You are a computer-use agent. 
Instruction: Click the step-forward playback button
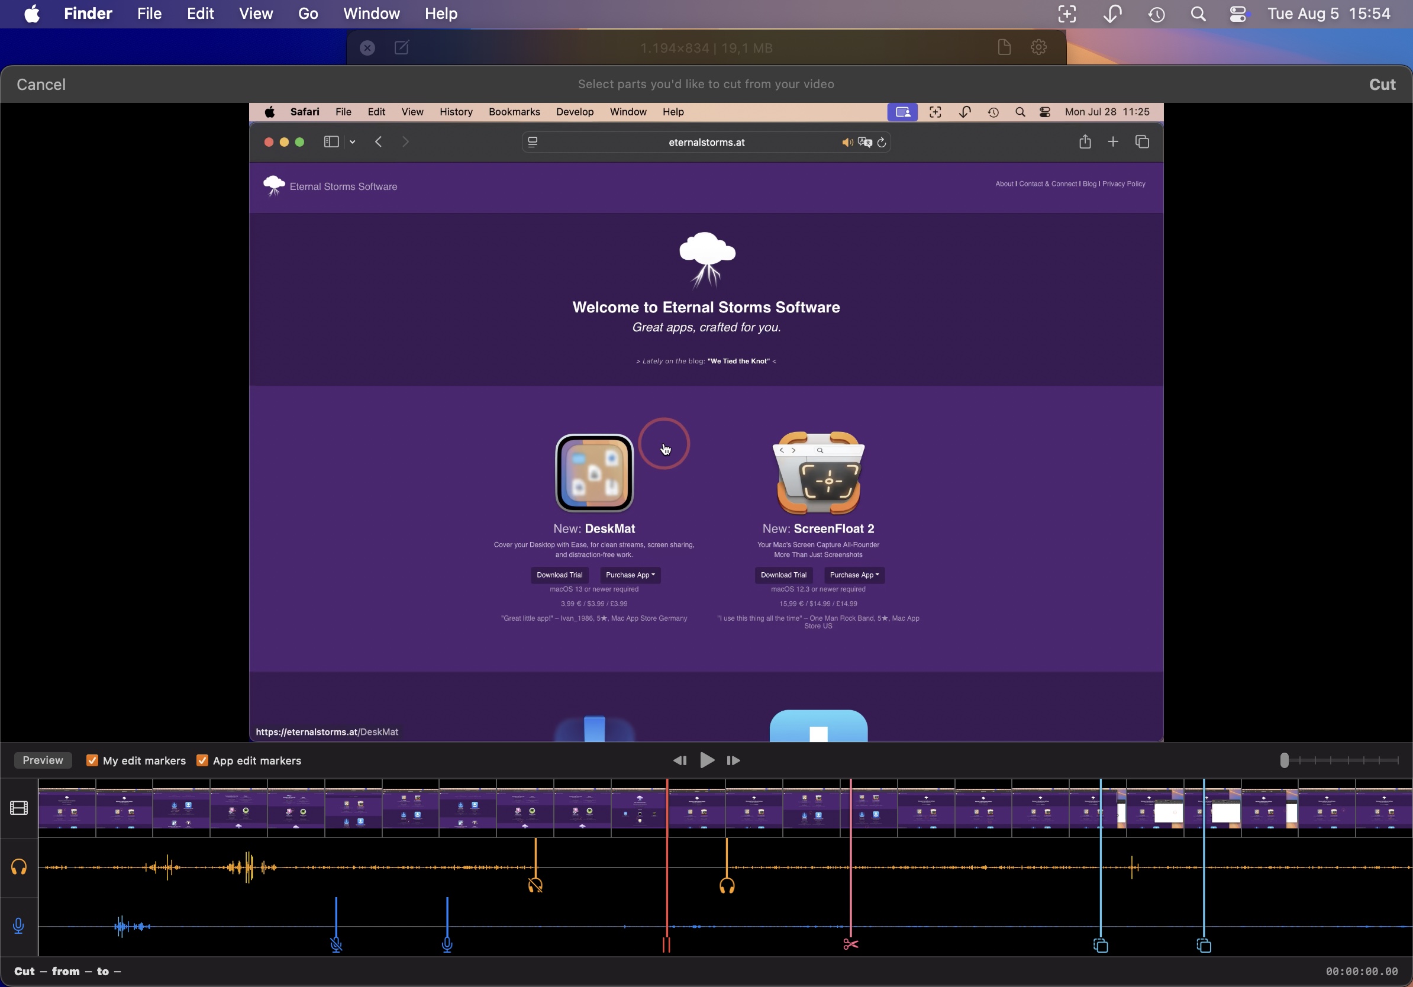(734, 761)
